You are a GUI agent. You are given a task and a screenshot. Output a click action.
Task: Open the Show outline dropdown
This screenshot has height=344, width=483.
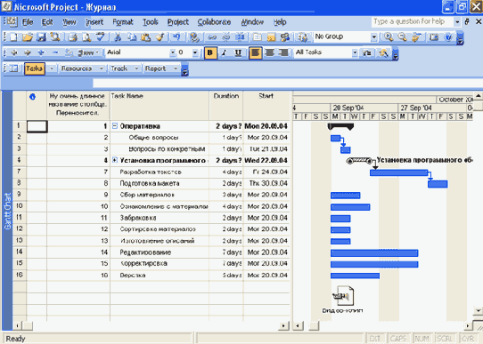[88, 52]
